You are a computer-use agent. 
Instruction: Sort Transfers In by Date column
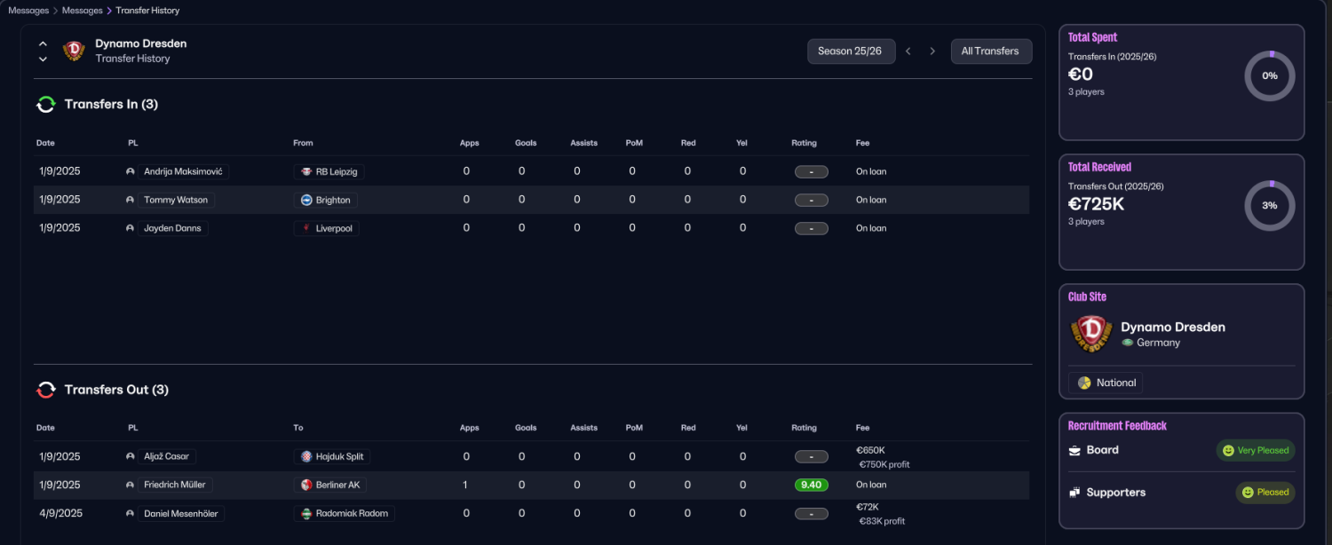[x=45, y=143]
